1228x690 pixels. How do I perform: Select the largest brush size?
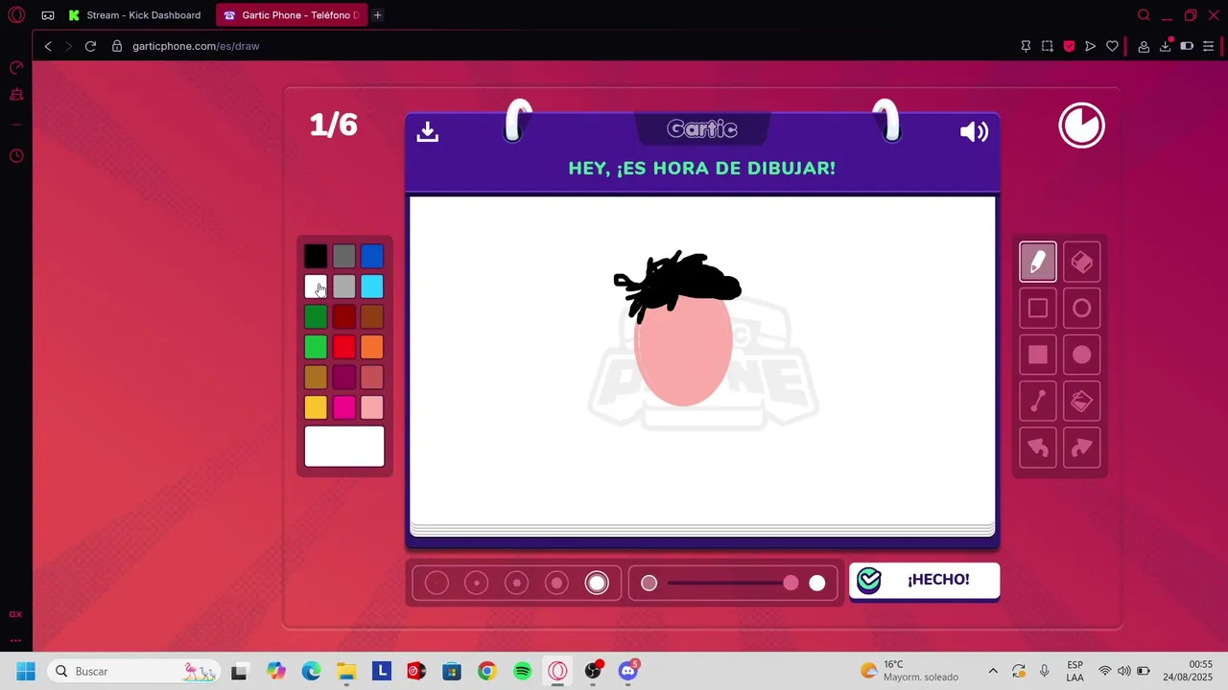597,583
